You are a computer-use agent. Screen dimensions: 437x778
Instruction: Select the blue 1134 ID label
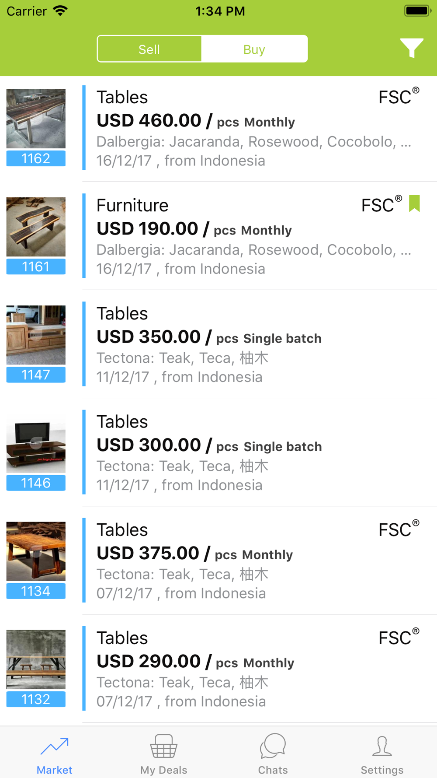click(x=36, y=591)
